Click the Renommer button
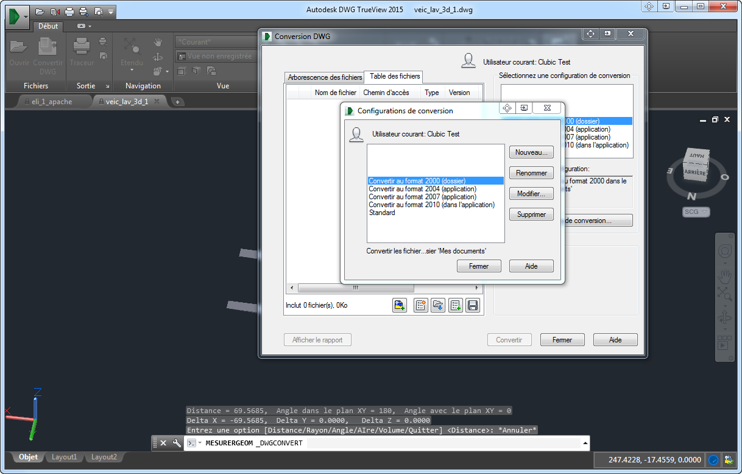Image resolution: width=742 pixels, height=474 pixels. click(531, 173)
